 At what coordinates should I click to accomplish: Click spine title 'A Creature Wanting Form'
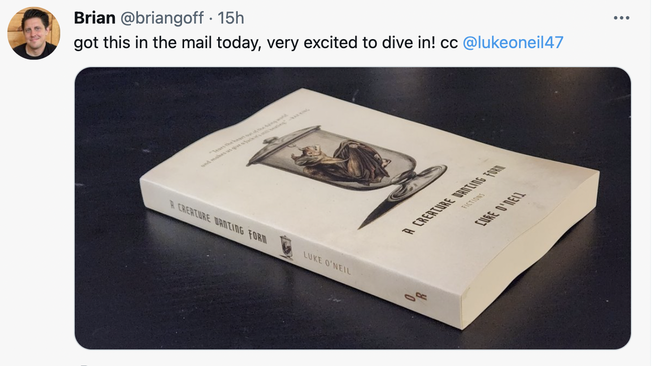click(219, 221)
